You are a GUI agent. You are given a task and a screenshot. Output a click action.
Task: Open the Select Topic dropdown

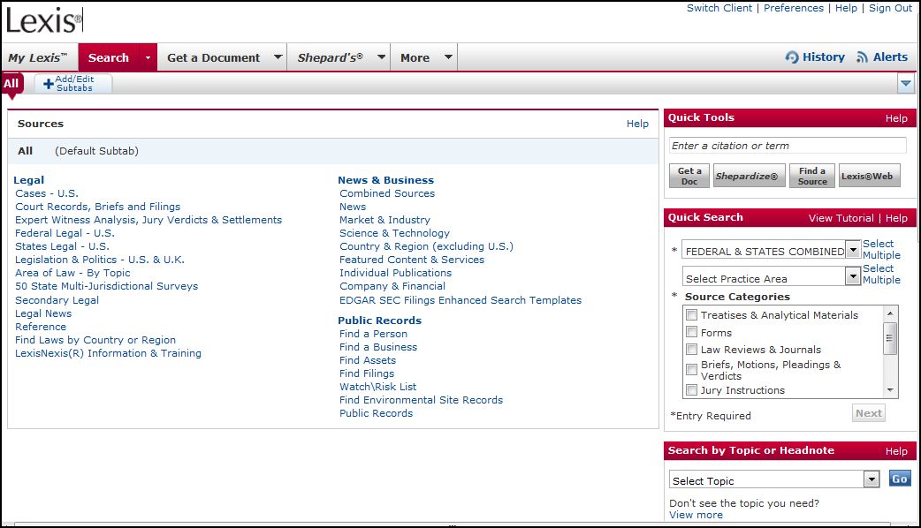(872, 480)
